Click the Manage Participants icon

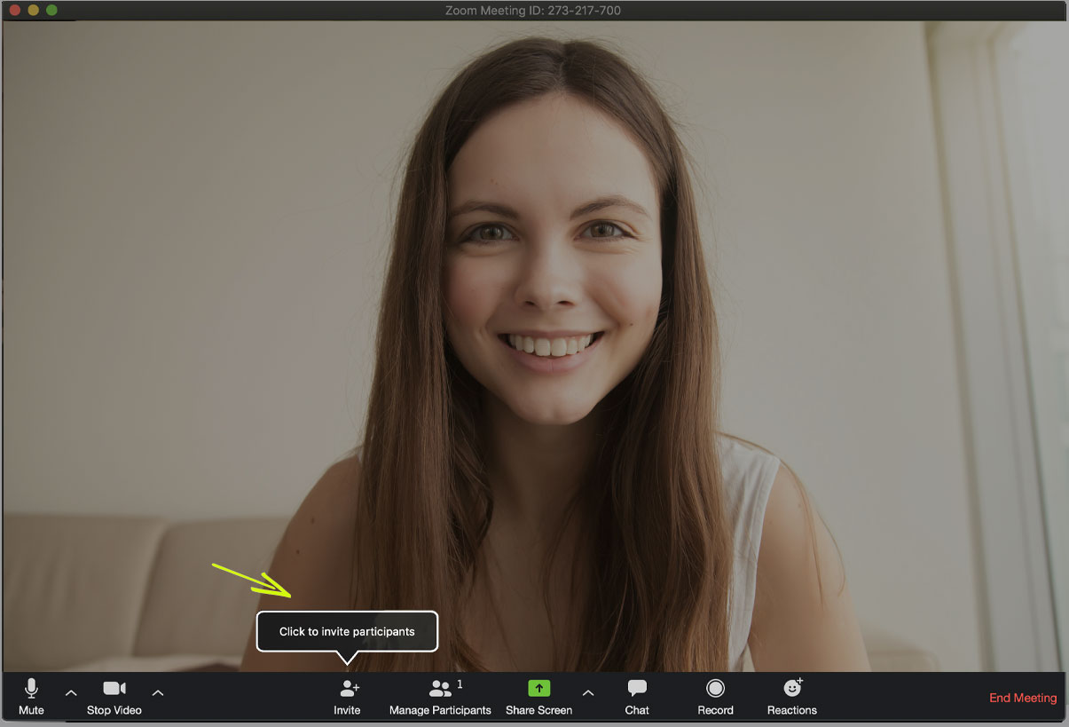click(x=440, y=688)
